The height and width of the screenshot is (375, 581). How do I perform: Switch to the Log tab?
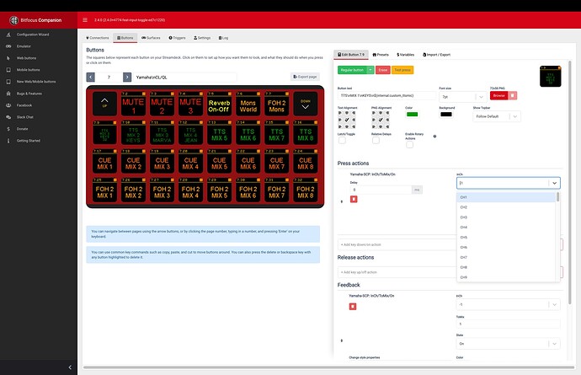click(223, 38)
